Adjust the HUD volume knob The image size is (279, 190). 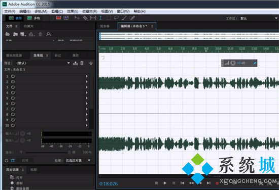[x=233, y=63]
